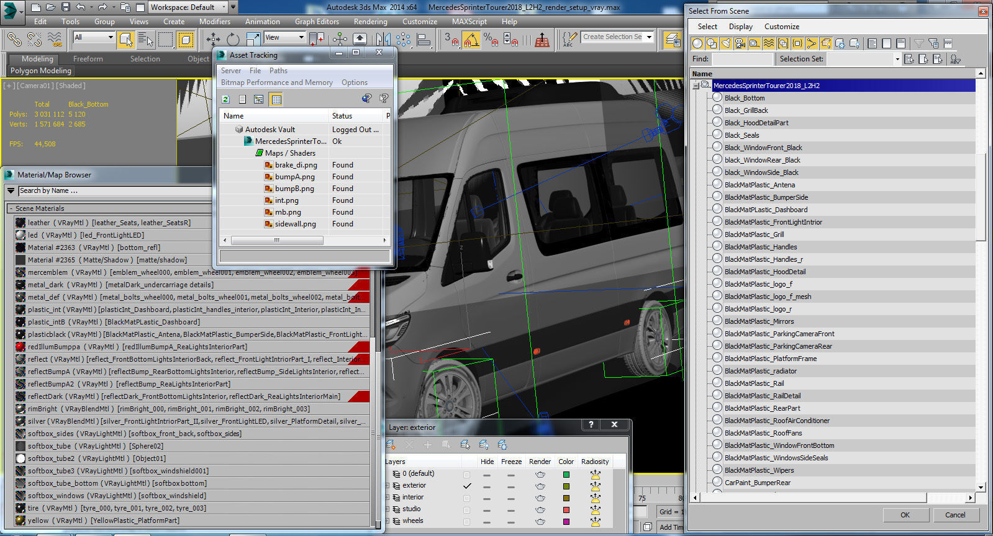
Task: Activate the Select Object tool
Action: pos(126,39)
